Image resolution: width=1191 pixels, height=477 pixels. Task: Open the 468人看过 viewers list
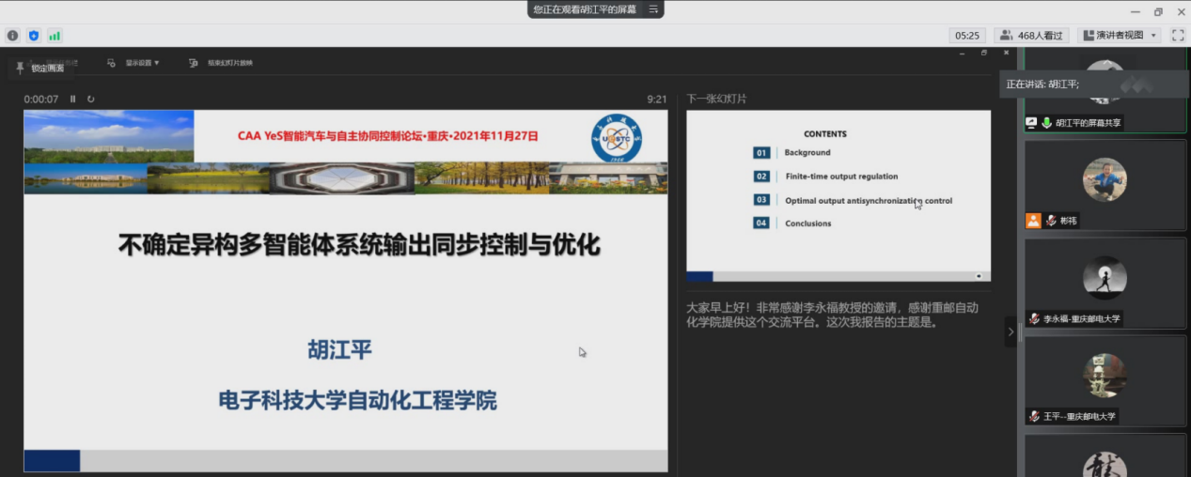tap(1031, 35)
